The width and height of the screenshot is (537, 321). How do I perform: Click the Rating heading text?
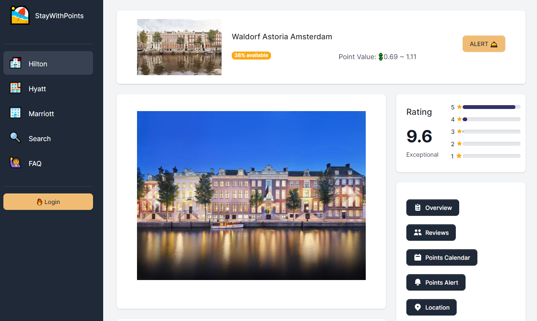[x=419, y=112]
